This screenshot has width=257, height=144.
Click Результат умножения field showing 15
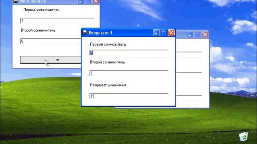click(x=129, y=96)
